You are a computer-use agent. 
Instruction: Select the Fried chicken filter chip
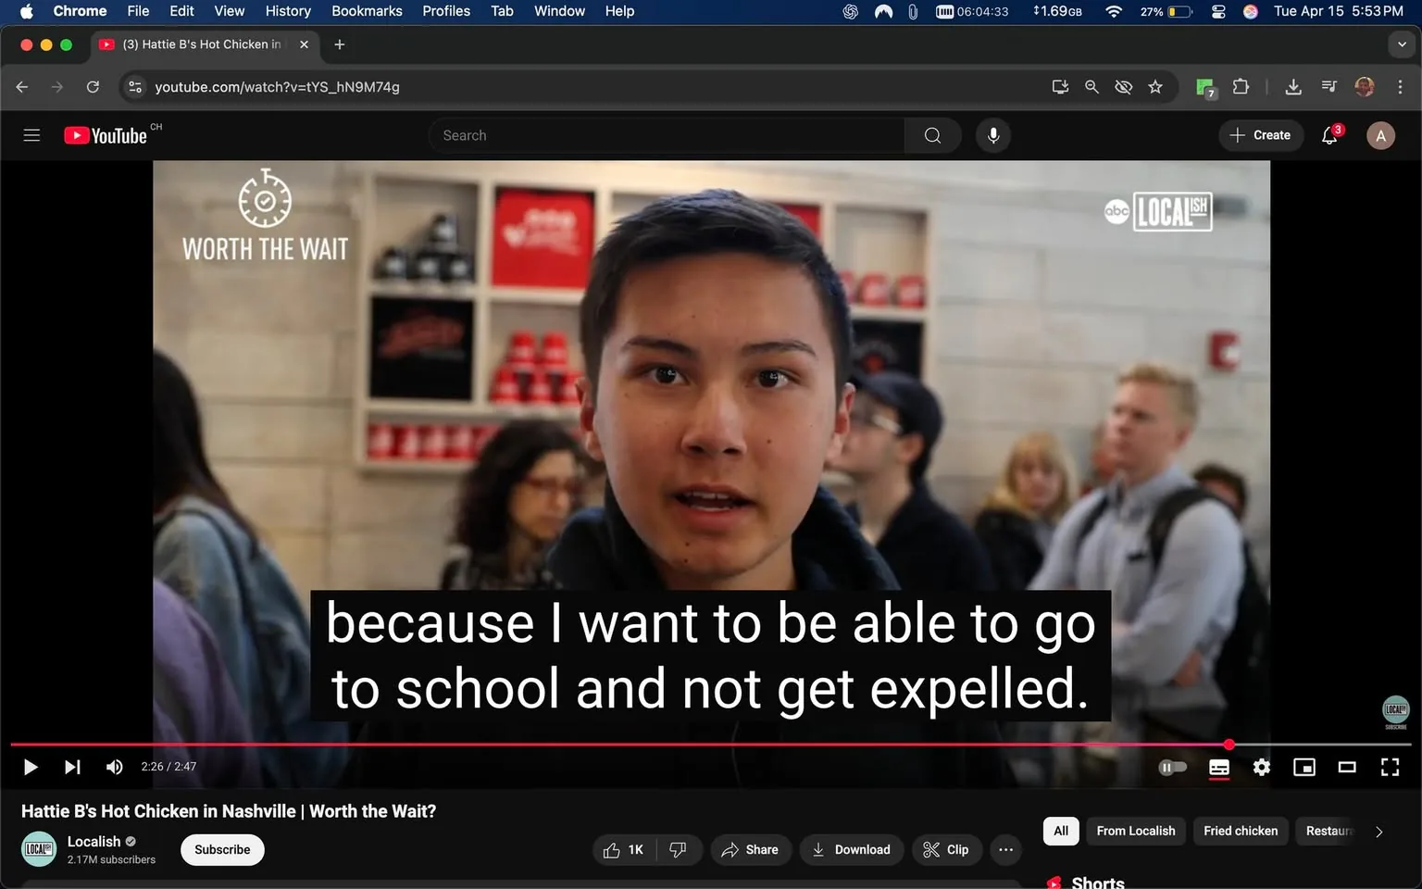click(1241, 832)
